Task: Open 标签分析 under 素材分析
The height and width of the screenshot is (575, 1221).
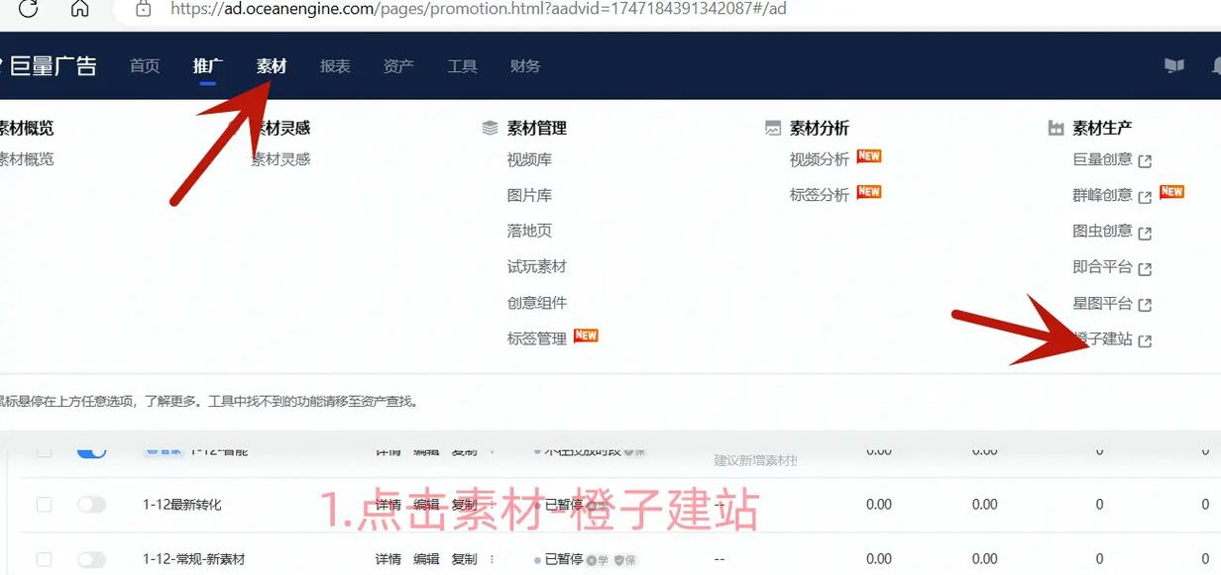Action: click(819, 195)
